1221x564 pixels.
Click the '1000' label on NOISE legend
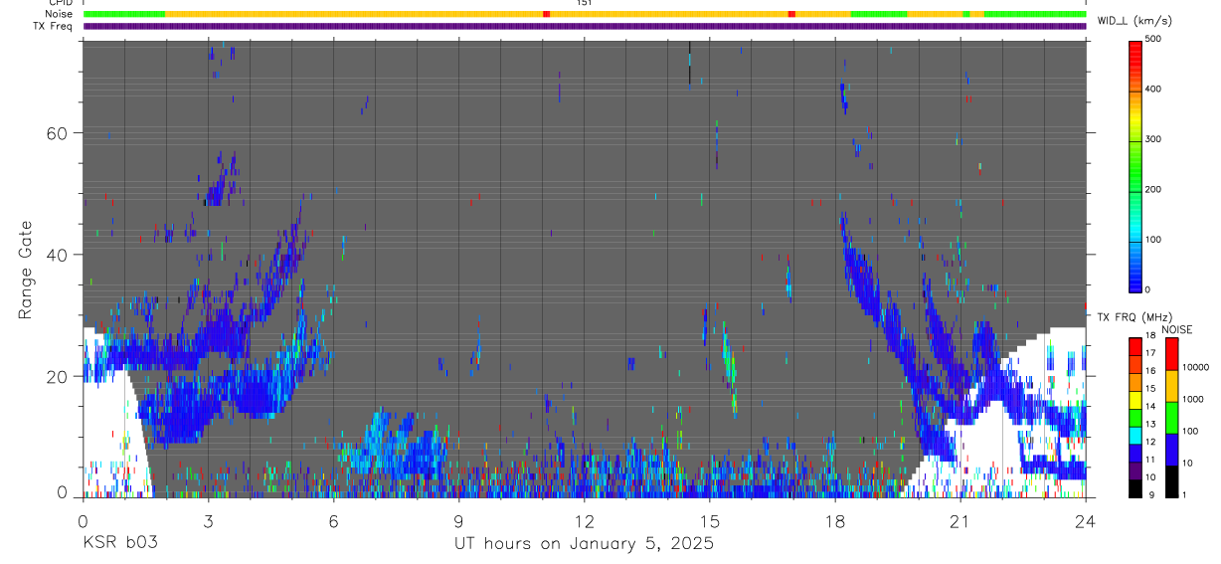pos(1195,401)
